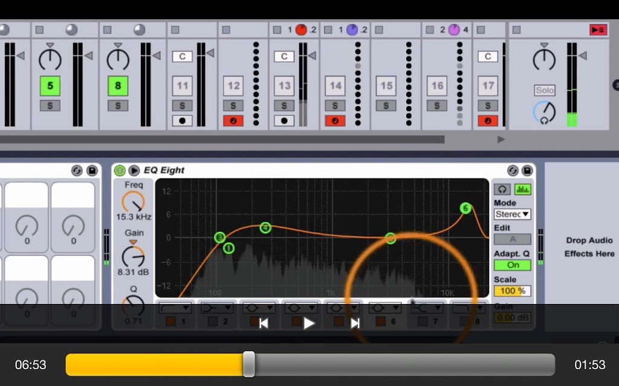
Task: Click the purple send knob above track 16
Action: coord(454,30)
